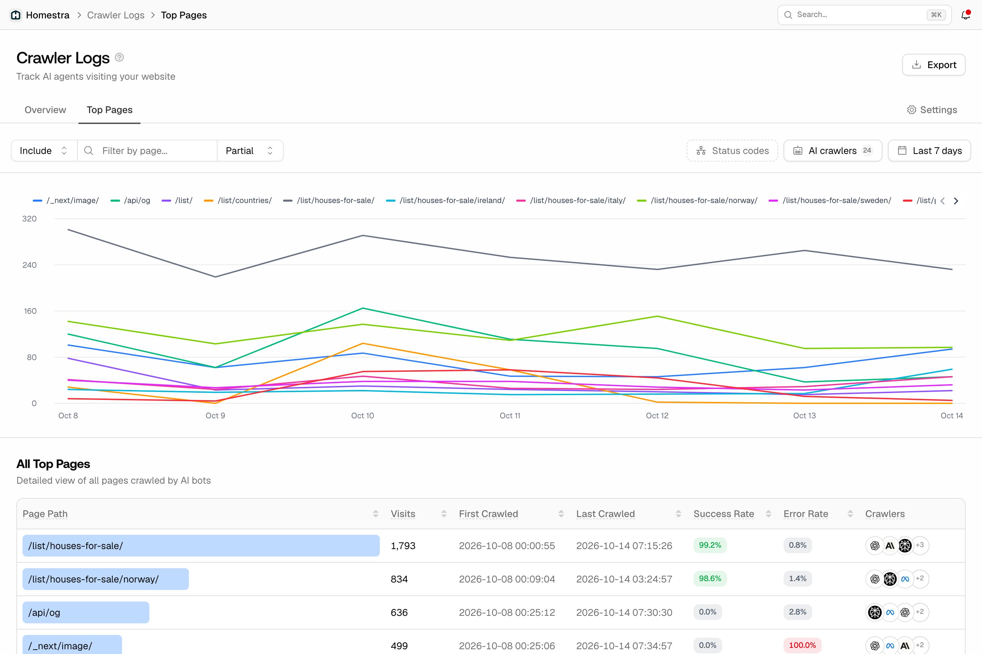This screenshot has width=982, height=654.
Task: Click the Homestra logo icon
Action: pos(15,15)
